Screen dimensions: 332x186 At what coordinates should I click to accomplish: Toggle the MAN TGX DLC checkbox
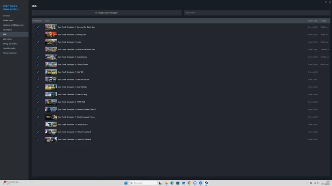click(38, 102)
